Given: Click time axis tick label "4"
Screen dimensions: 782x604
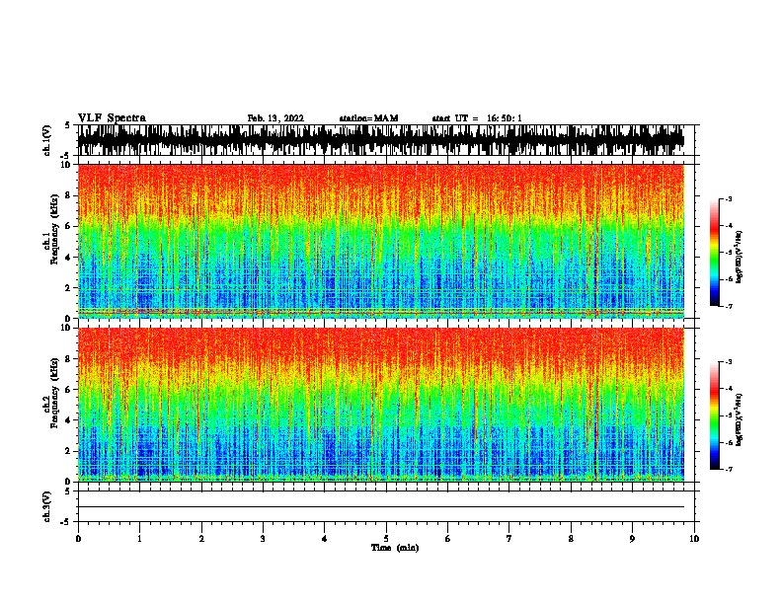Looking at the screenshot, I should [x=325, y=539].
